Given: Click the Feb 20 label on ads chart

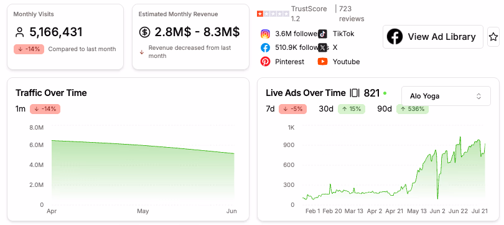Looking at the screenshot, I should [332, 211].
